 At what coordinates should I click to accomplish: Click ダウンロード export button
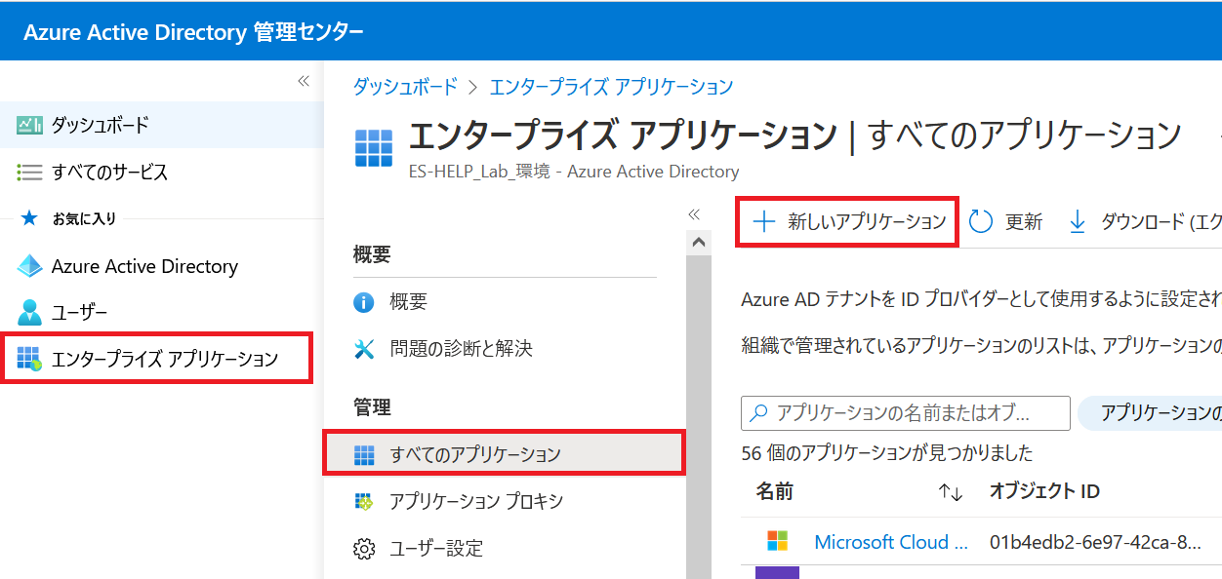tap(1143, 222)
